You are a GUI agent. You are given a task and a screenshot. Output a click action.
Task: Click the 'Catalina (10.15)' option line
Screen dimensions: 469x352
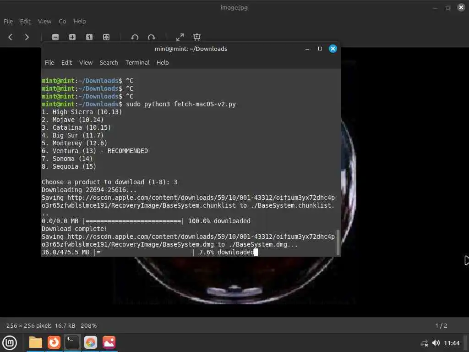click(x=76, y=127)
